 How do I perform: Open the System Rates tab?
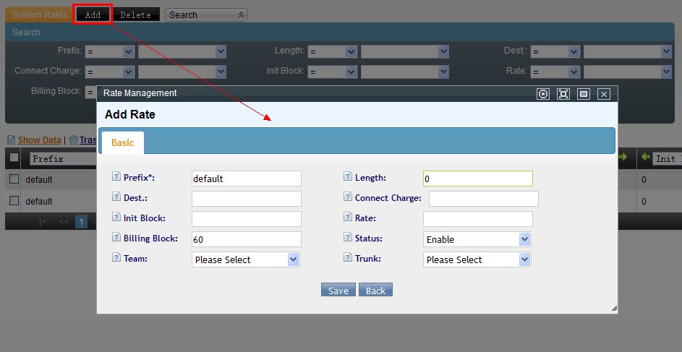tap(40, 14)
